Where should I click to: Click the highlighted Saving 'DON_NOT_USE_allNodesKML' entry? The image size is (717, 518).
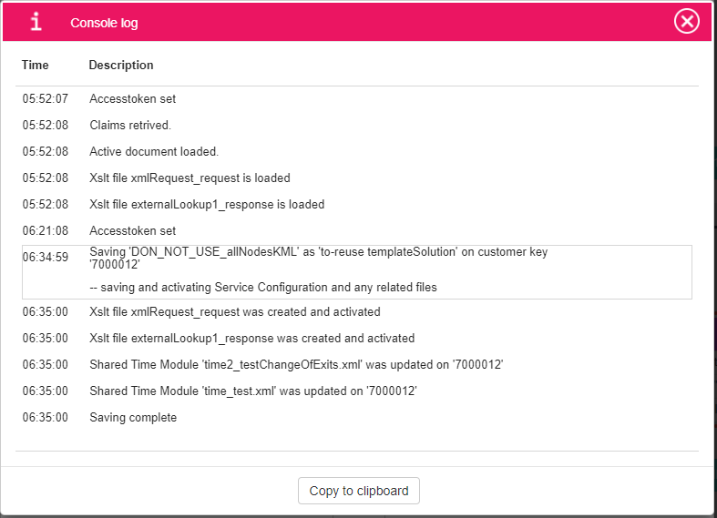point(319,259)
